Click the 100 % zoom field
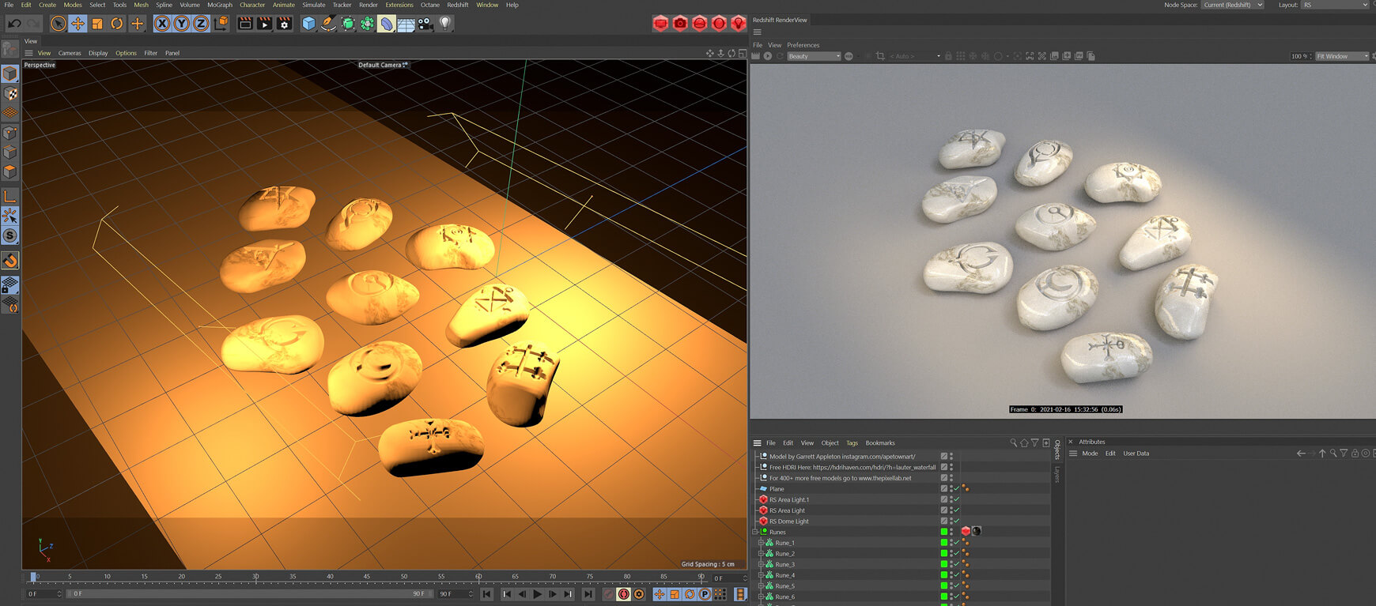 1301,56
